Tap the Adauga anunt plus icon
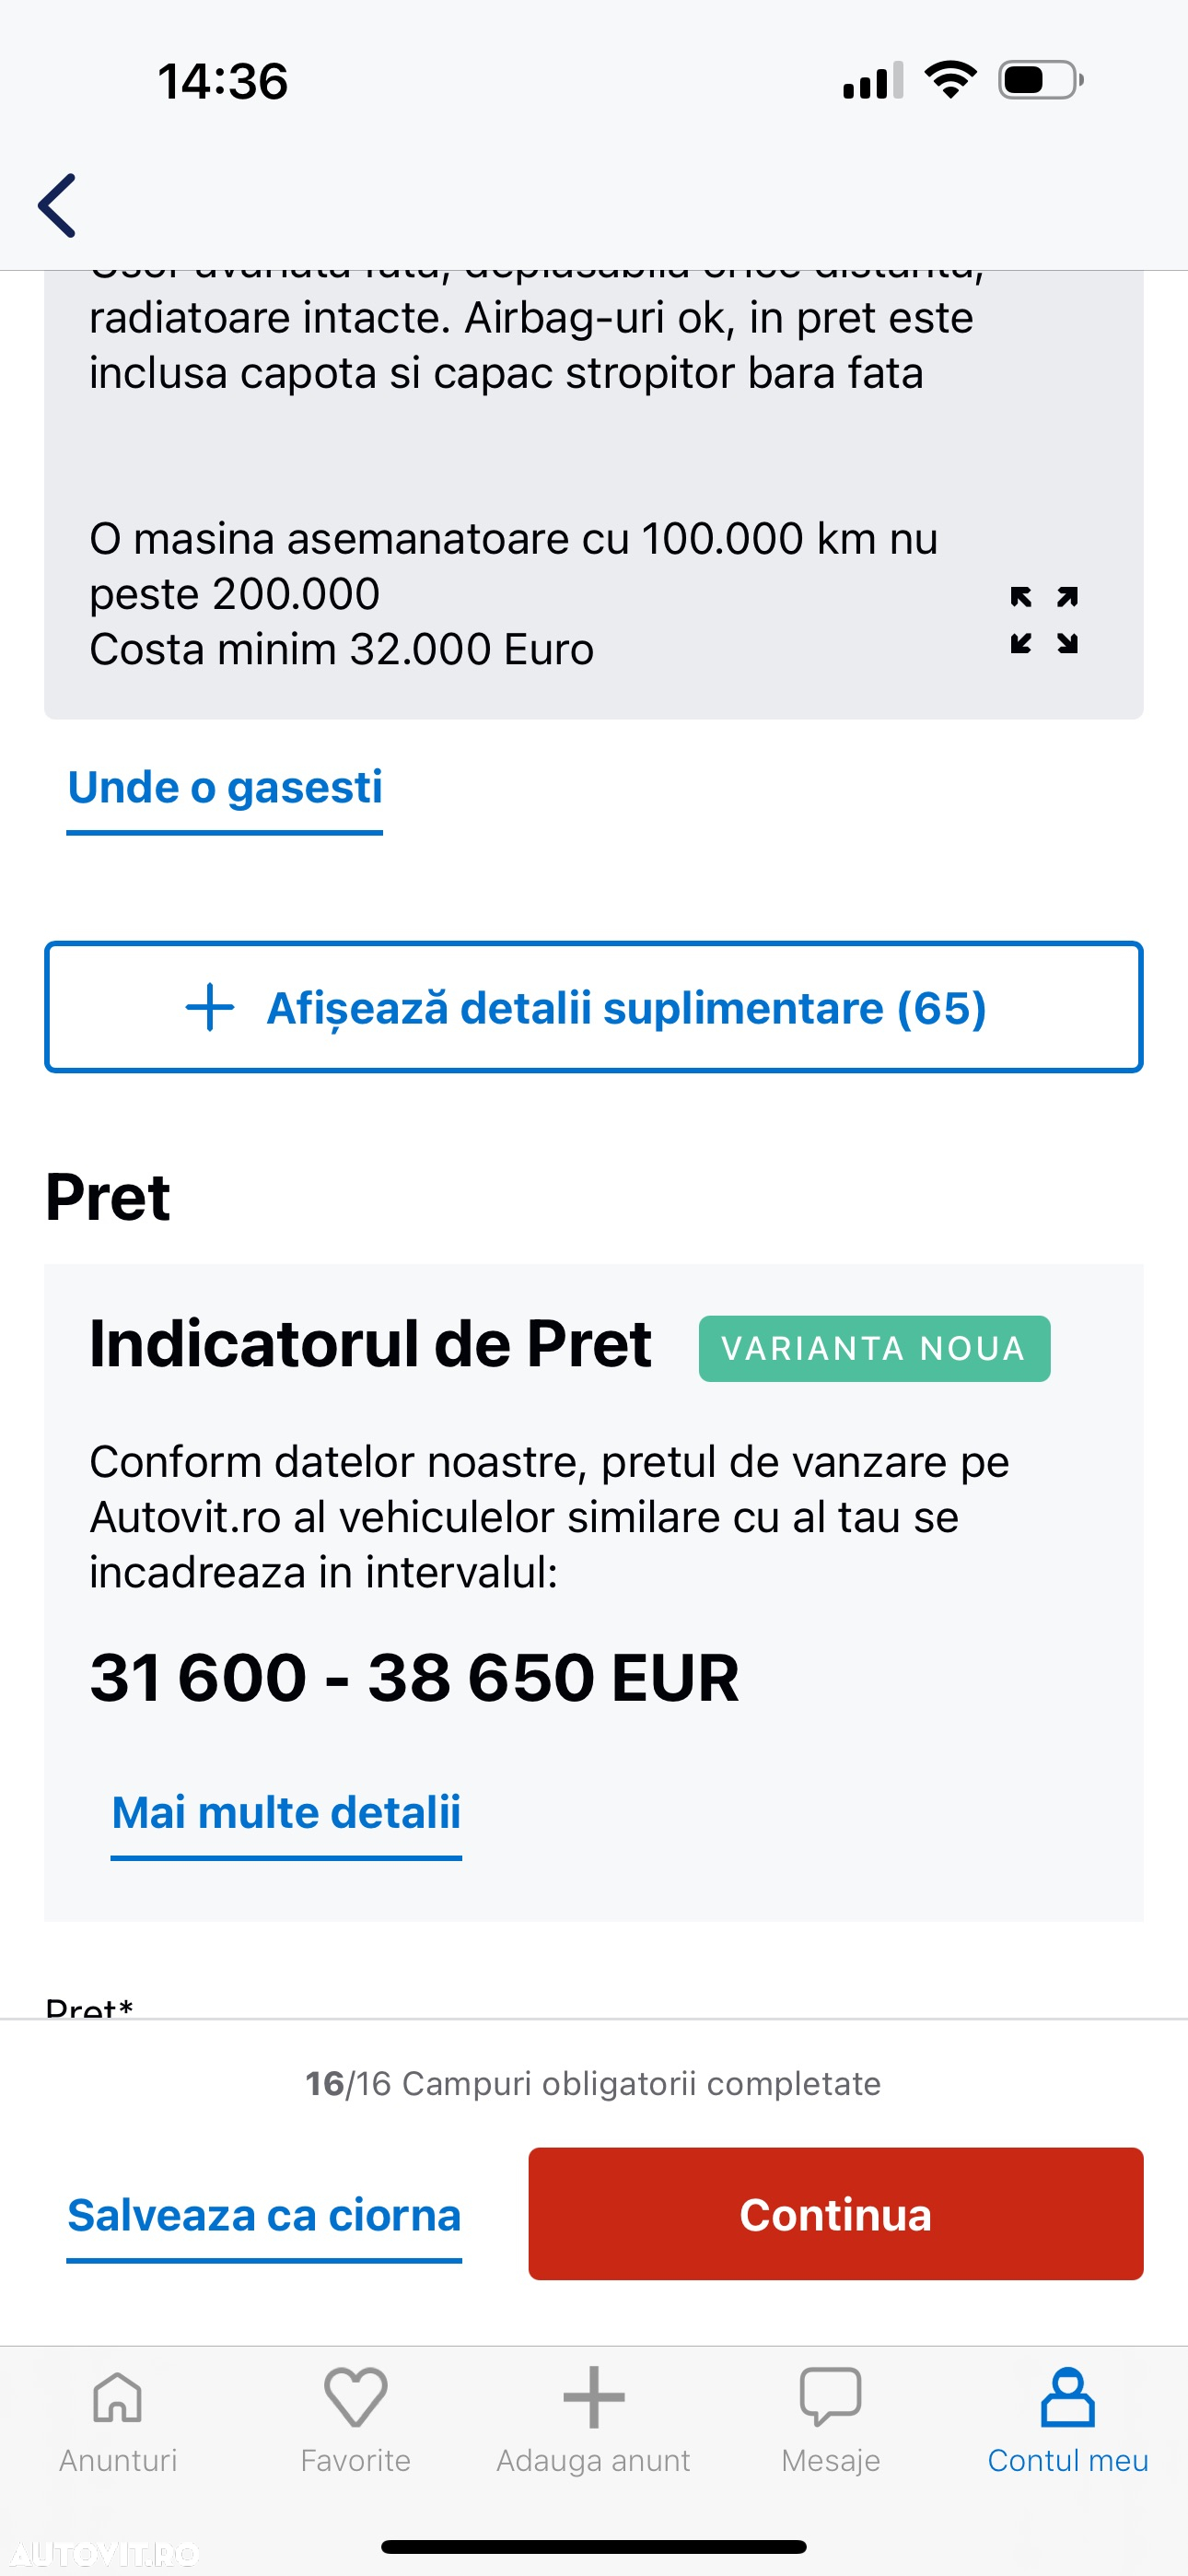 (x=593, y=2397)
